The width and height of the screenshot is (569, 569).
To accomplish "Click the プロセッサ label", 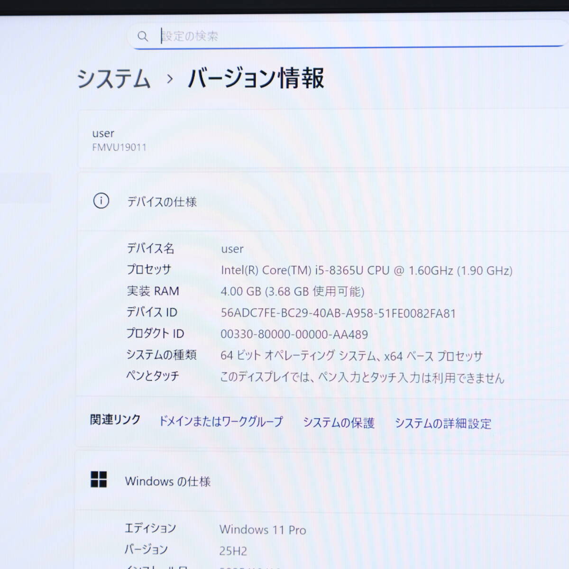I will [149, 269].
